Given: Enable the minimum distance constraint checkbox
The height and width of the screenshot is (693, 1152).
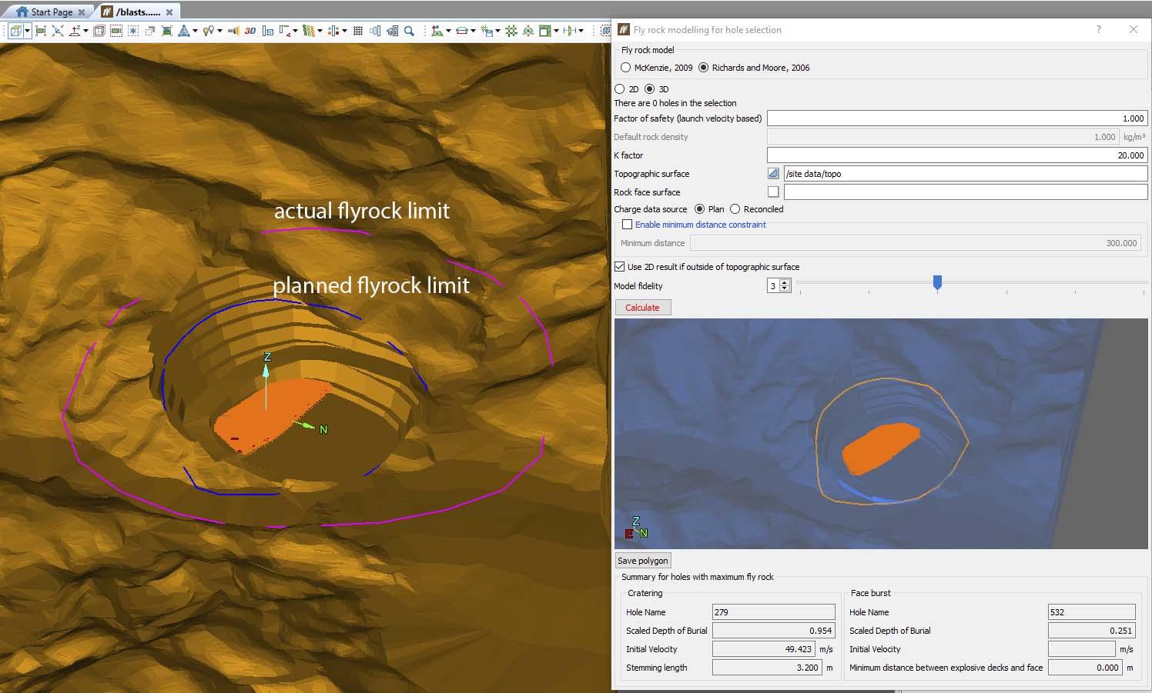Looking at the screenshot, I should pos(627,225).
